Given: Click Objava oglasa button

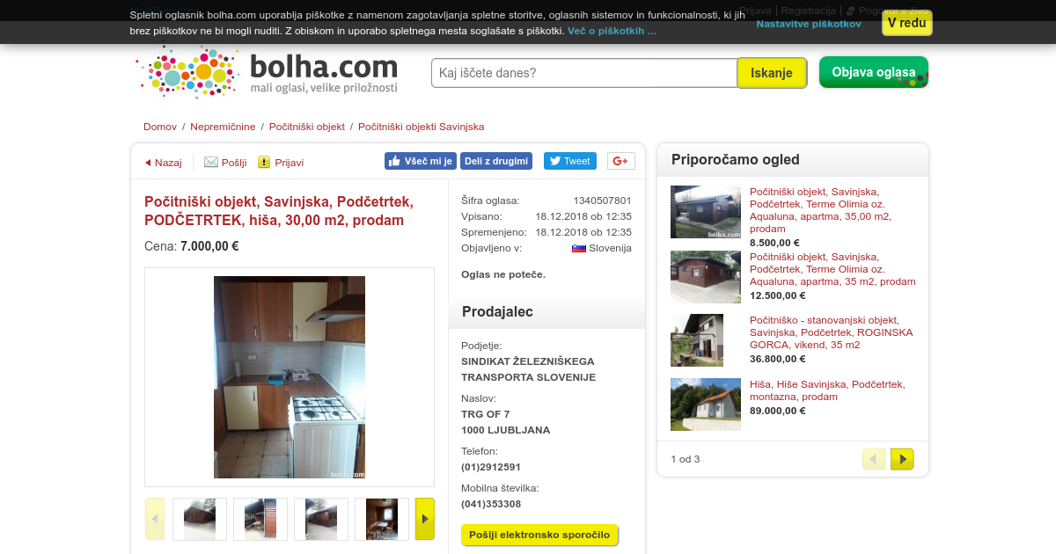Looking at the screenshot, I should (x=874, y=72).
